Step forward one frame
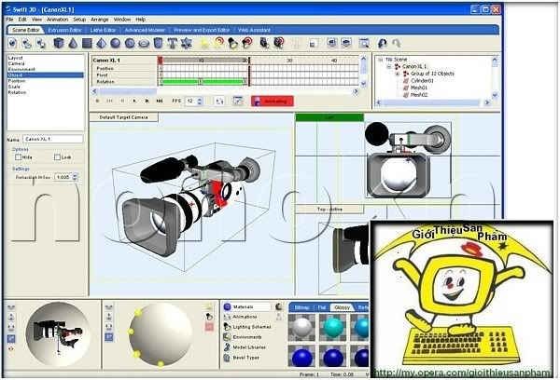Viewport: 560px width, 380px height. pyautogui.click(x=147, y=102)
